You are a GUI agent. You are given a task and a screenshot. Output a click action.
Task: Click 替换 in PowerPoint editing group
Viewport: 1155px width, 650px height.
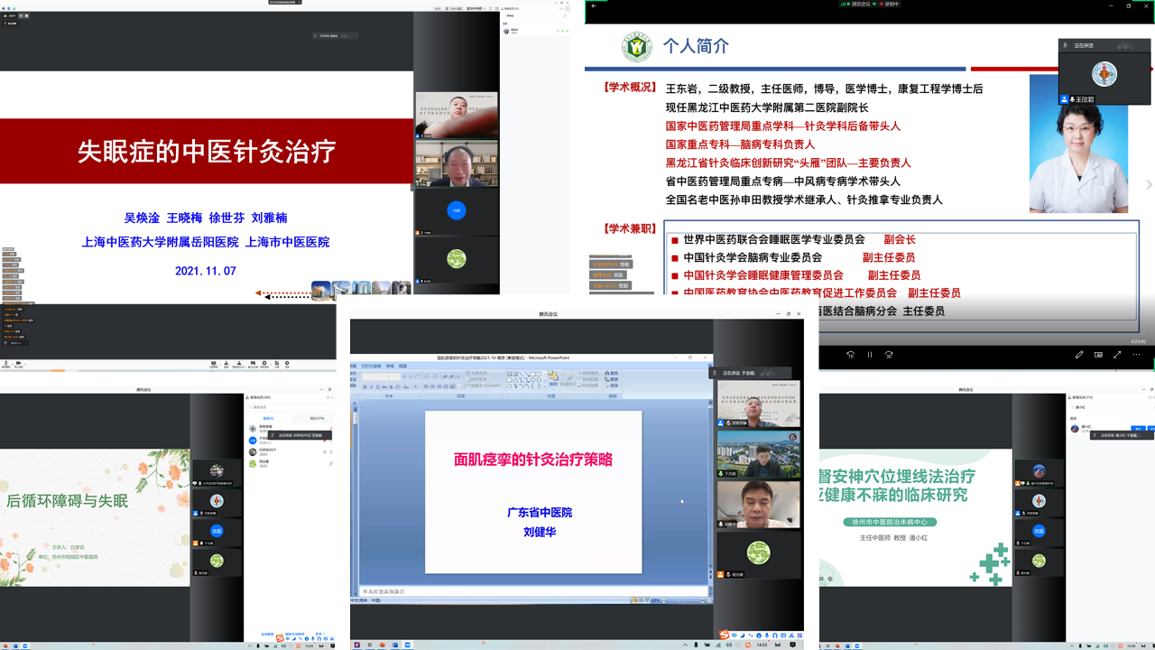point(613,379)
